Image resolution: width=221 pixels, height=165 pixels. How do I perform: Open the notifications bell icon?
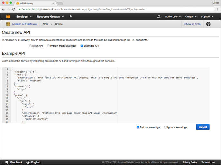tap(159, 17)
